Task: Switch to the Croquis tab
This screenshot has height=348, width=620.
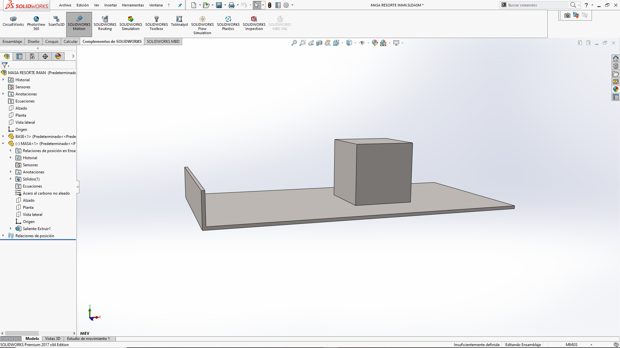Action: click(x=52, y=42)
